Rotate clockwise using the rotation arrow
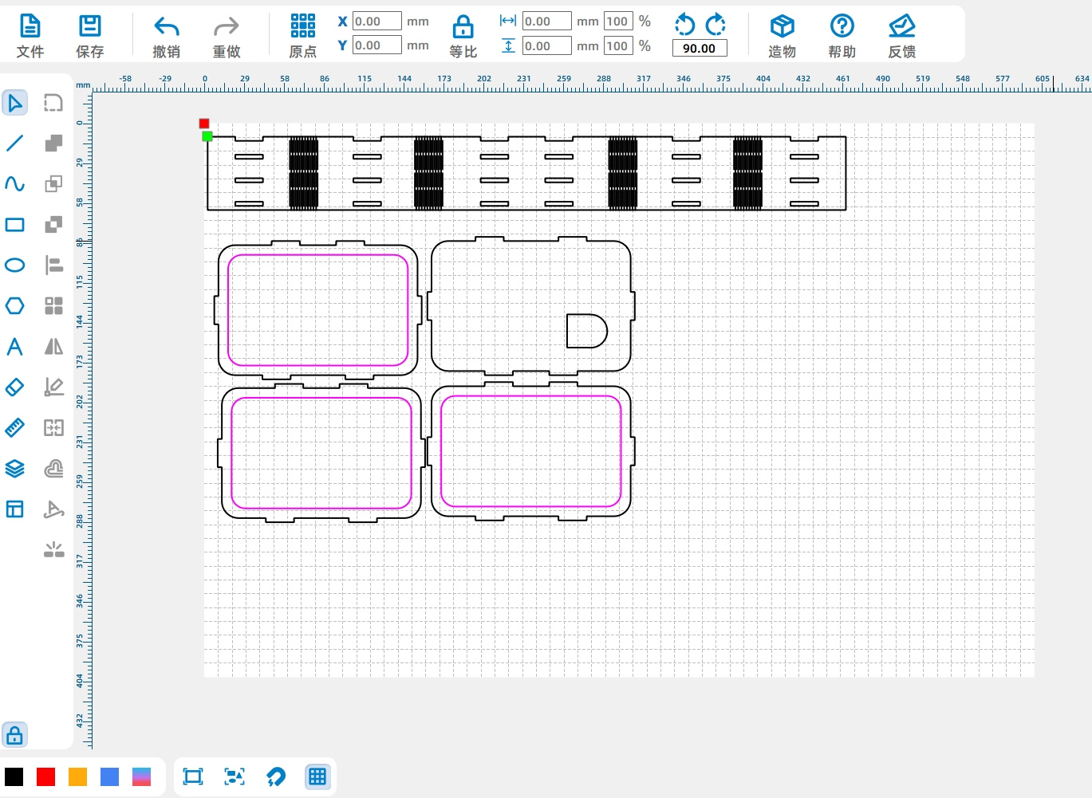Image resolution: width=1092 pixels, height=798 pixels. pyautogui.click(x=716, y=24)
